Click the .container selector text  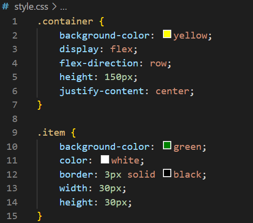coord(66,21)
